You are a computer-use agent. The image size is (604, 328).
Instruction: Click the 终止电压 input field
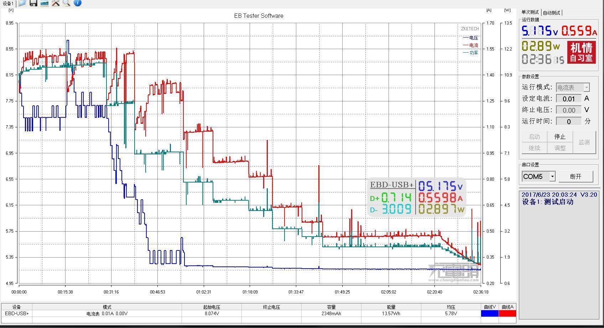569,110
